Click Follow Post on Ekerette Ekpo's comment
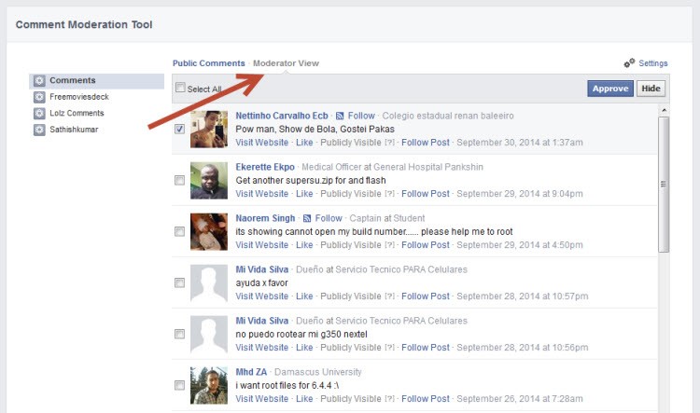700x413 pixels. click(426, 194)
